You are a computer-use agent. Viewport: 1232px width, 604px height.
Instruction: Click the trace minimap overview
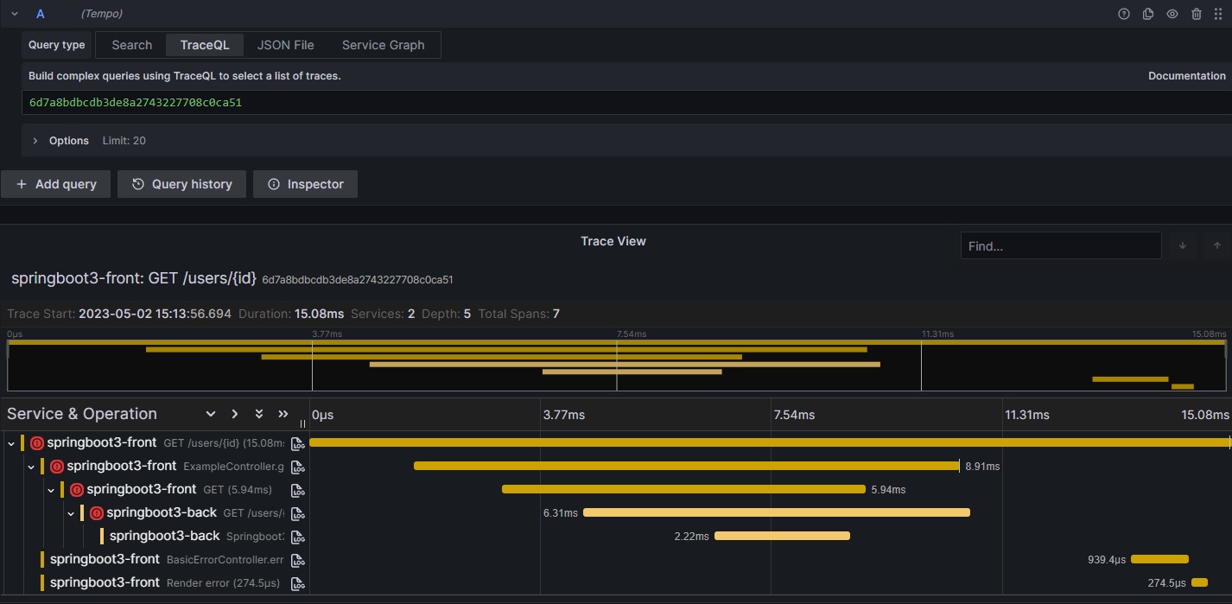coord(616,366)
